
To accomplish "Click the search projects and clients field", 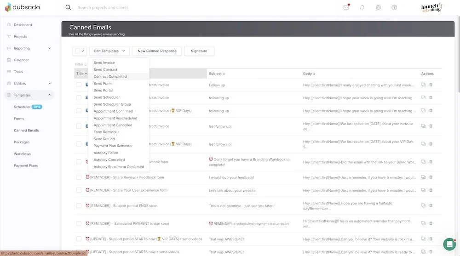I will [103, 8].
